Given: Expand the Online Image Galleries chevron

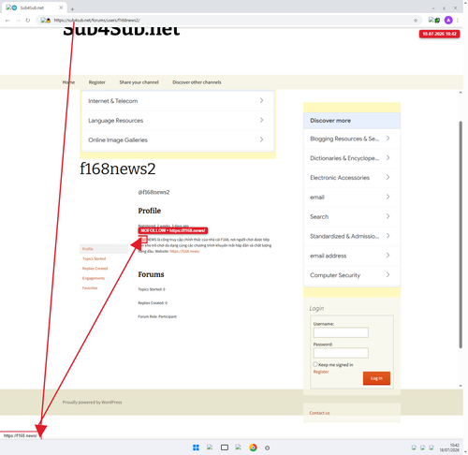Looking at the screenshot, I should pos(261,139).
